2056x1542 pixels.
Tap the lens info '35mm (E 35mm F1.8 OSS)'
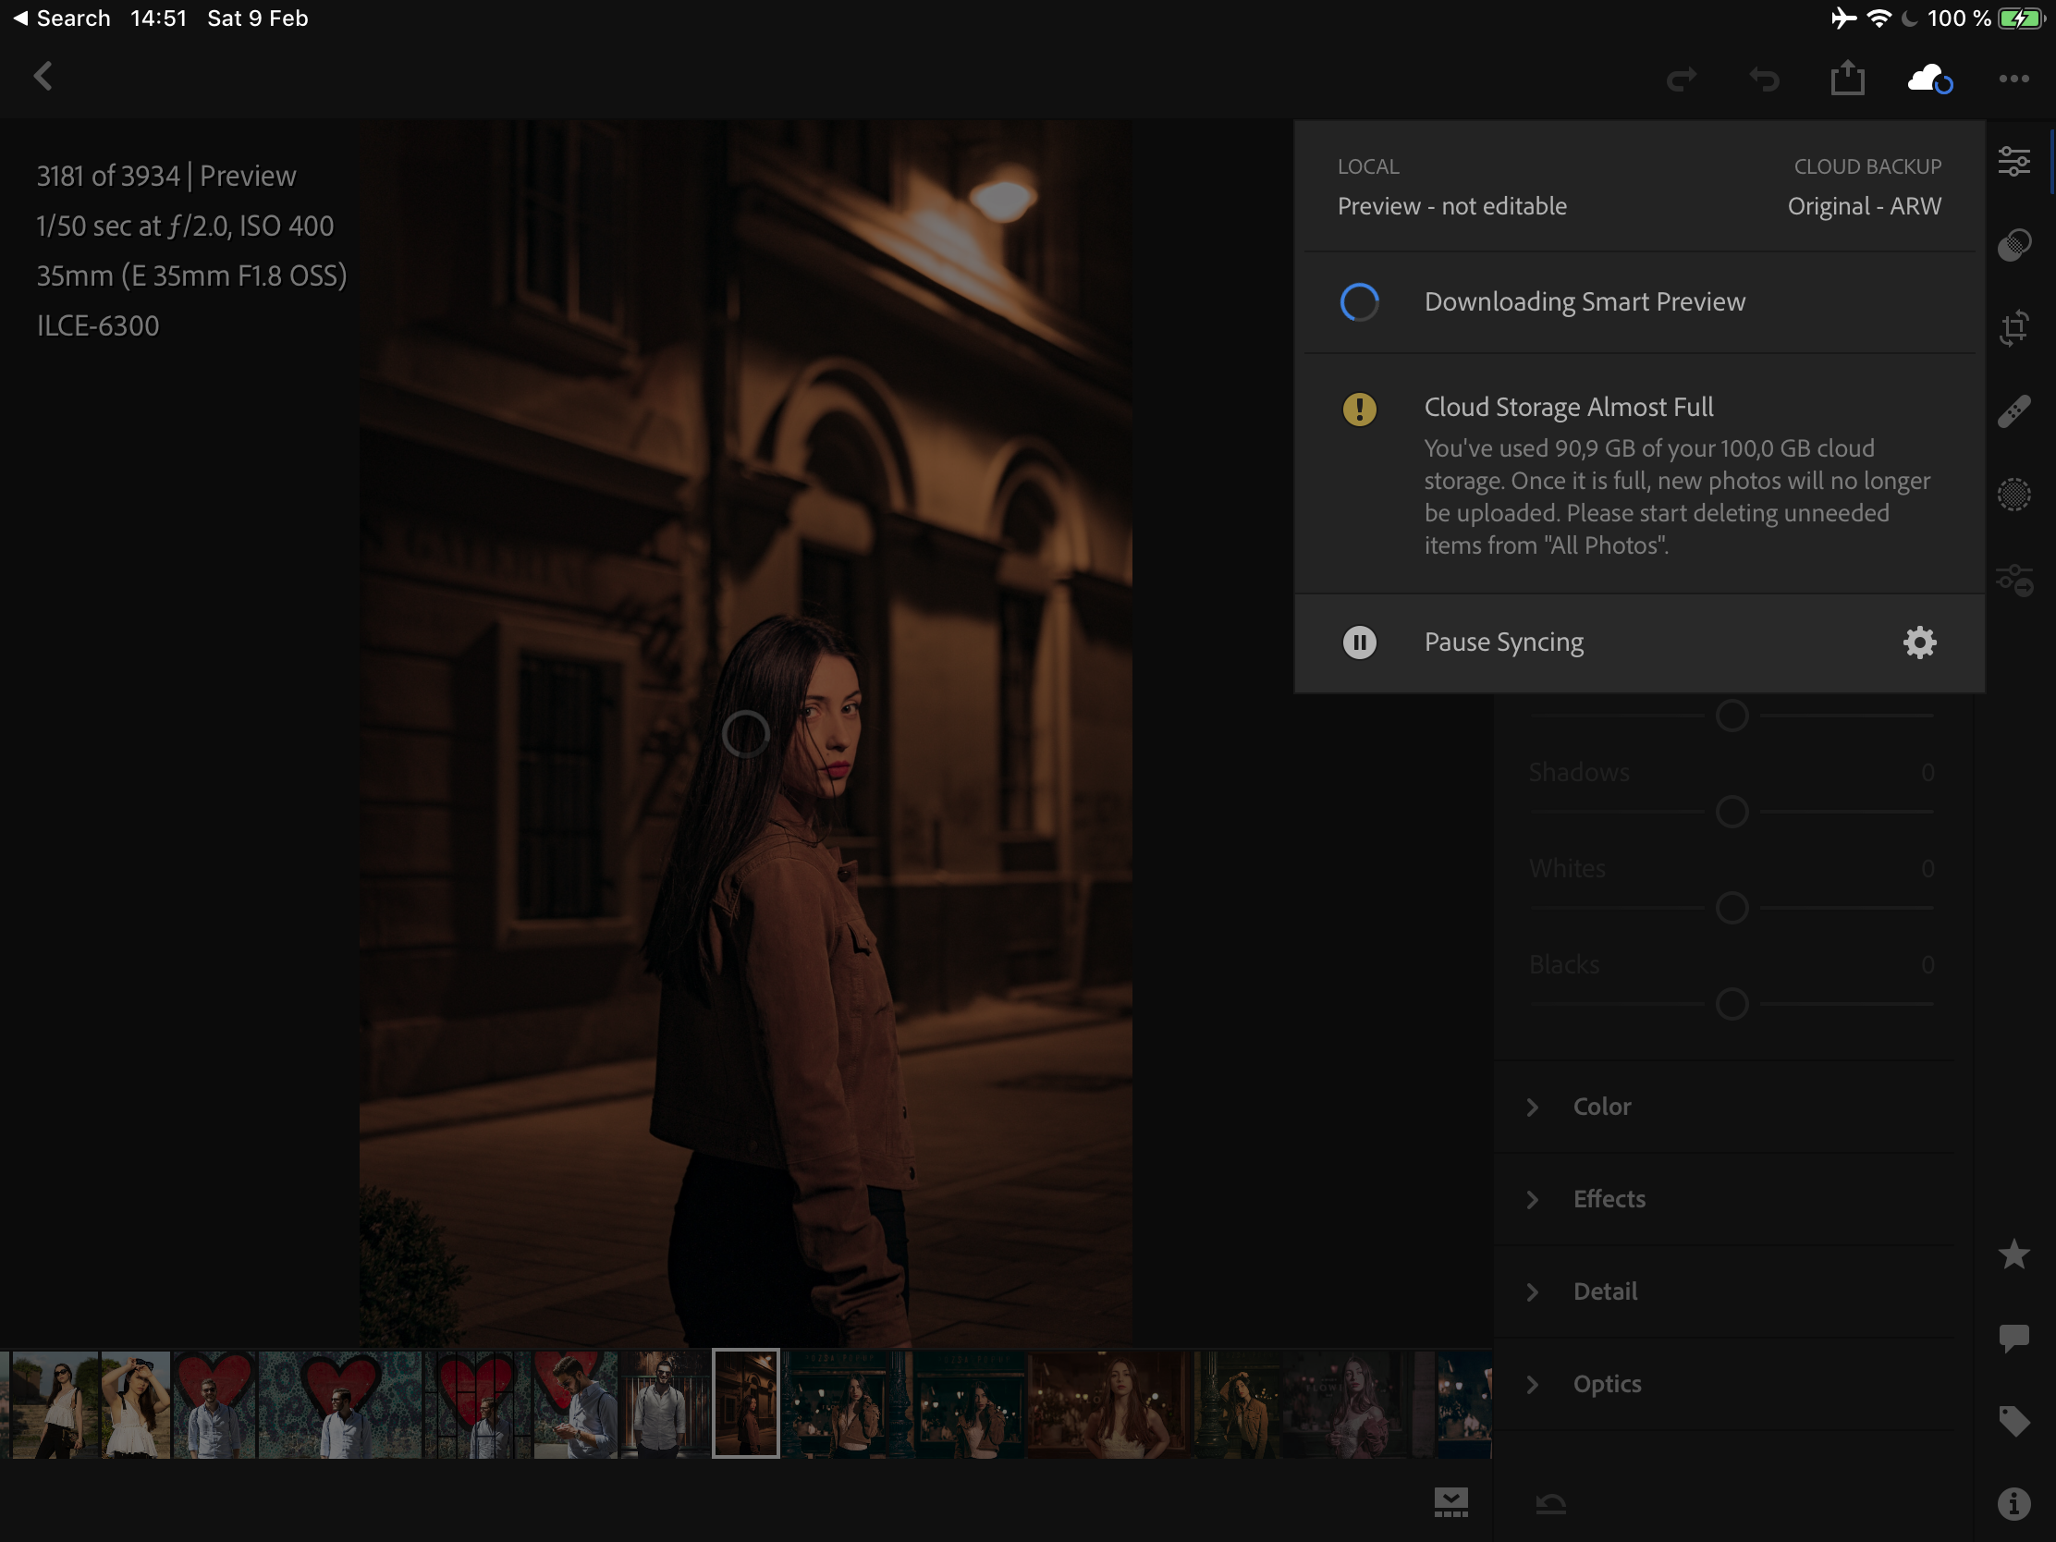tap(191, 276)
